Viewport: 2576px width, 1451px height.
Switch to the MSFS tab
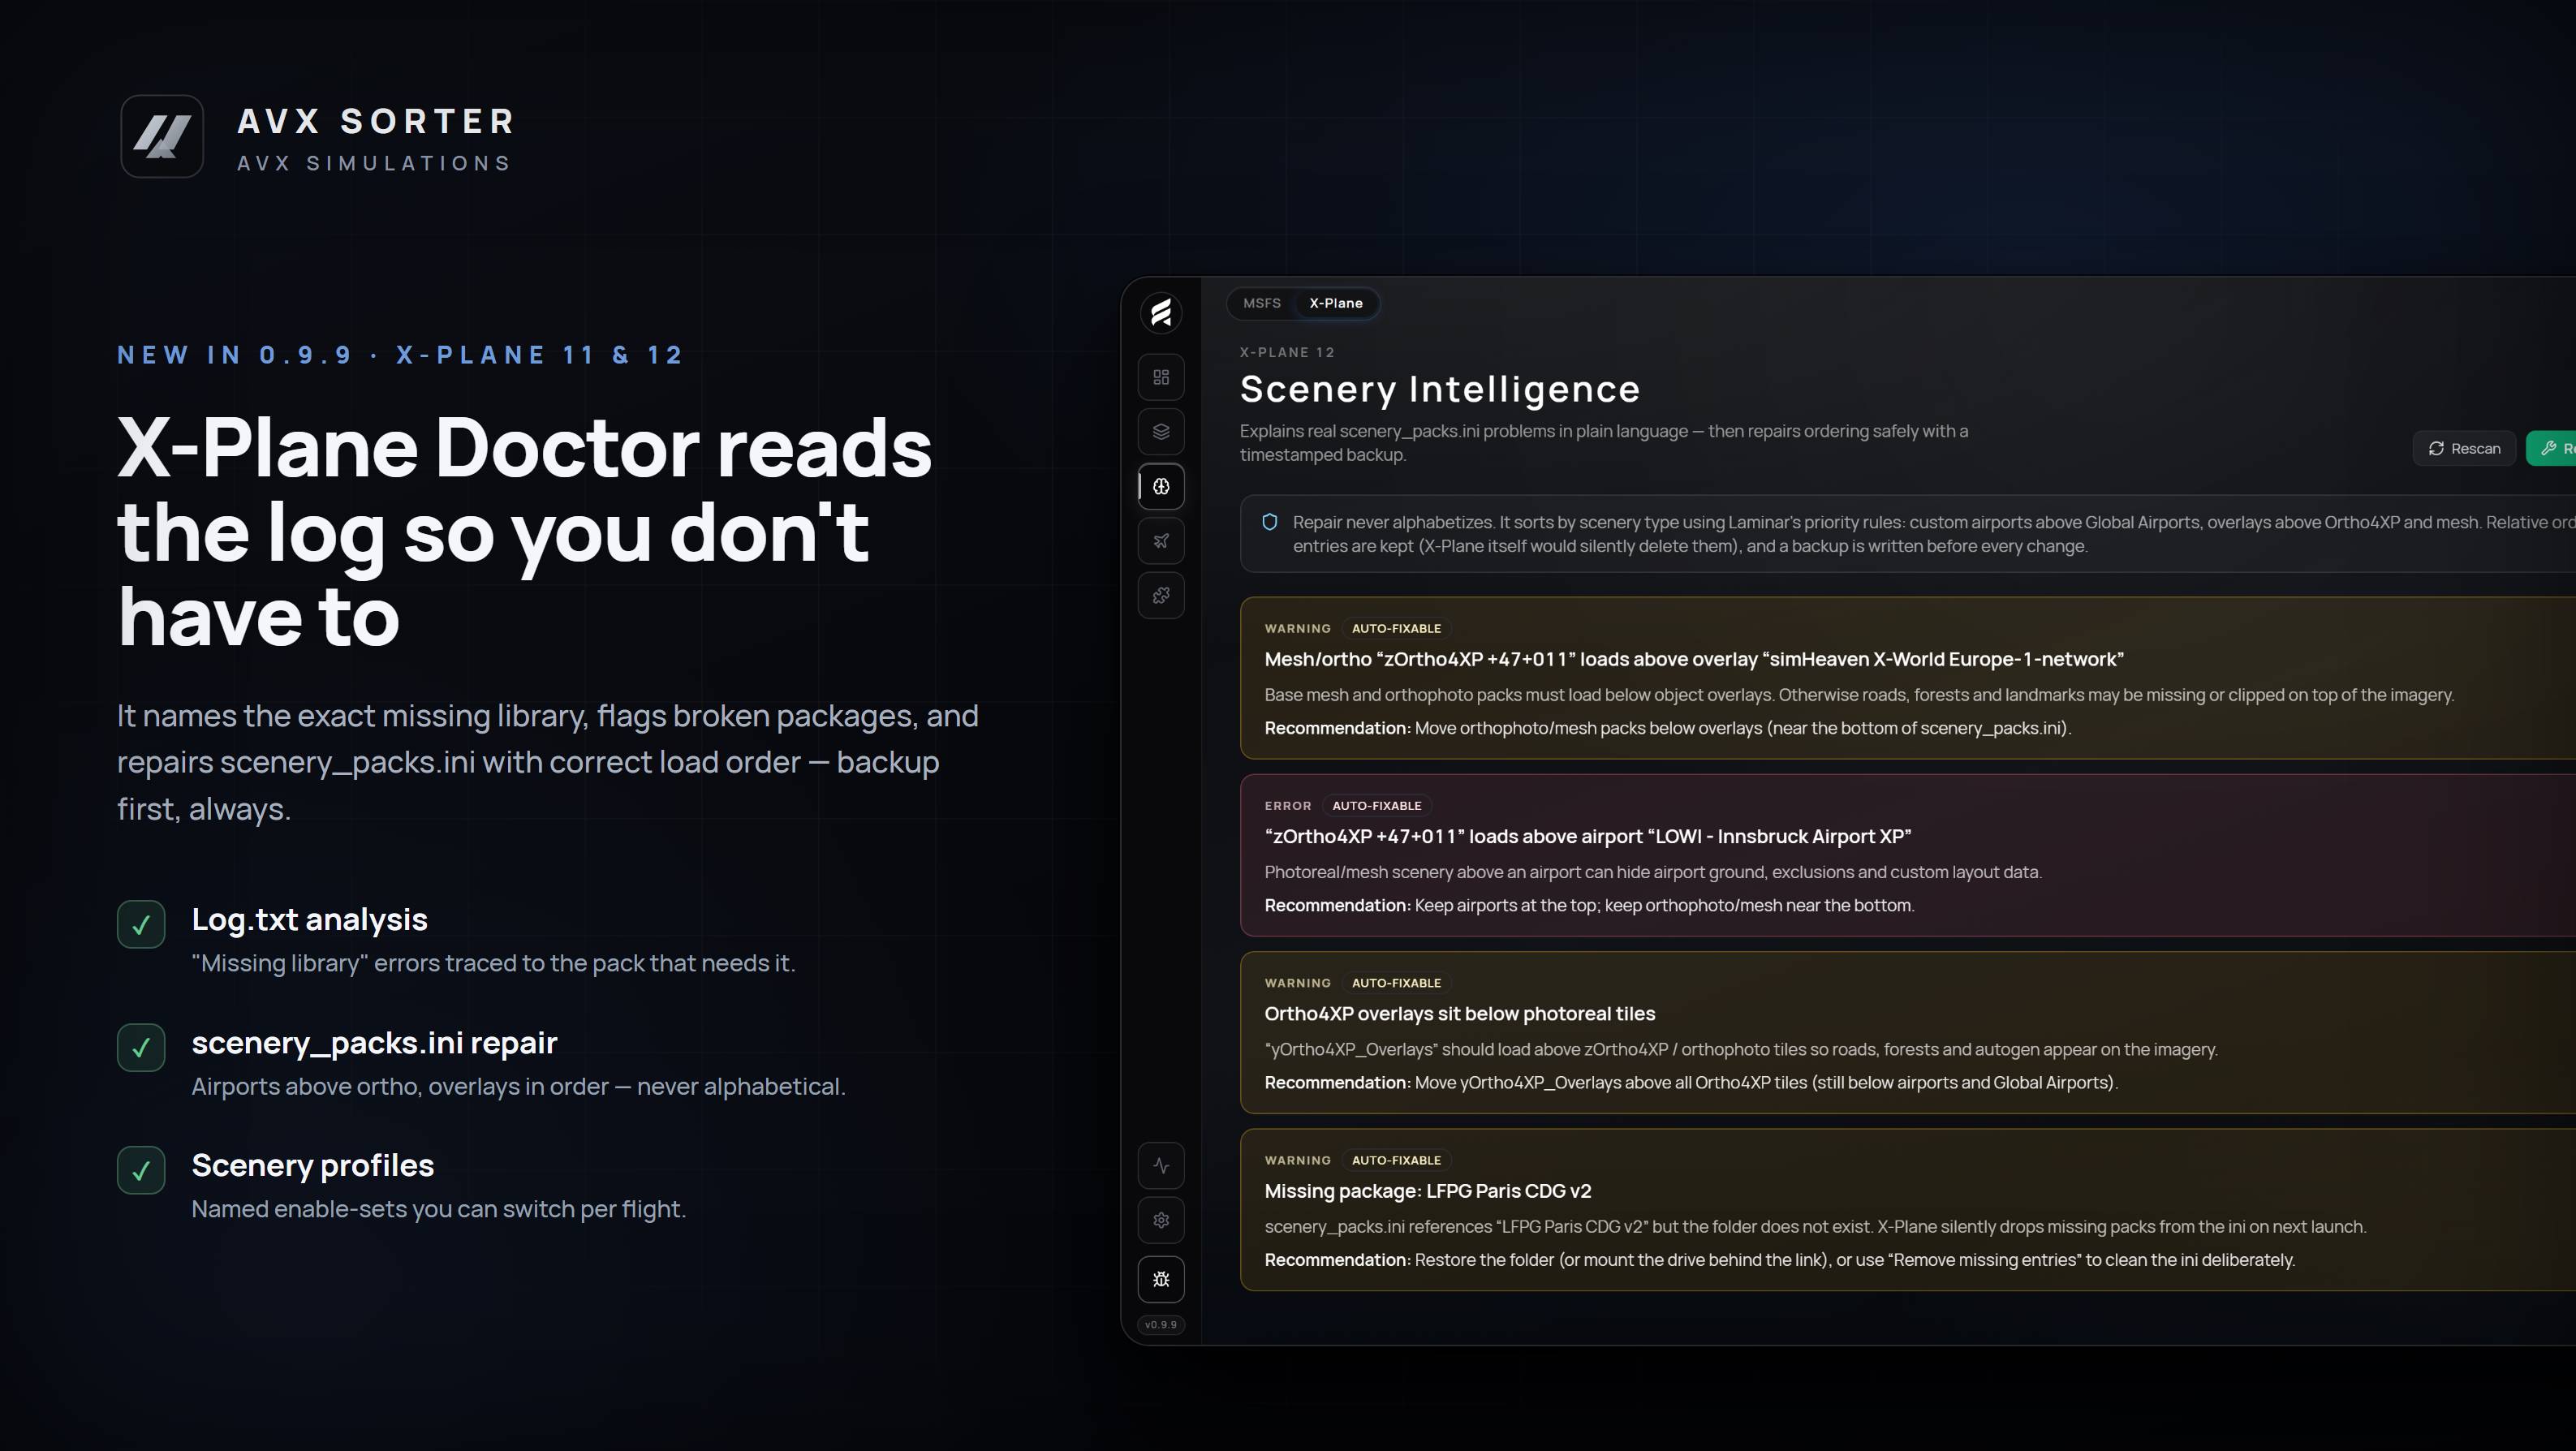click(1262, 303)
